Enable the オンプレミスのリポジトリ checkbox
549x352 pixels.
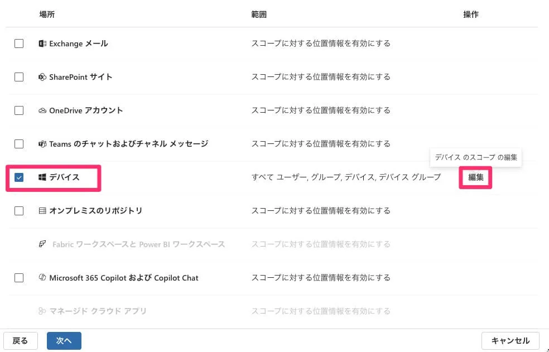pos(19,211)
